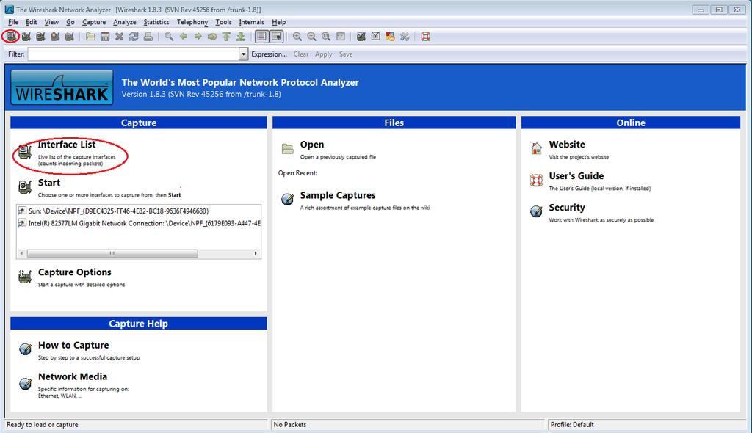Open help lifebuoy toolbar icon
The image size is (752, 433).
pyautogui.click(x=425, y=37)
